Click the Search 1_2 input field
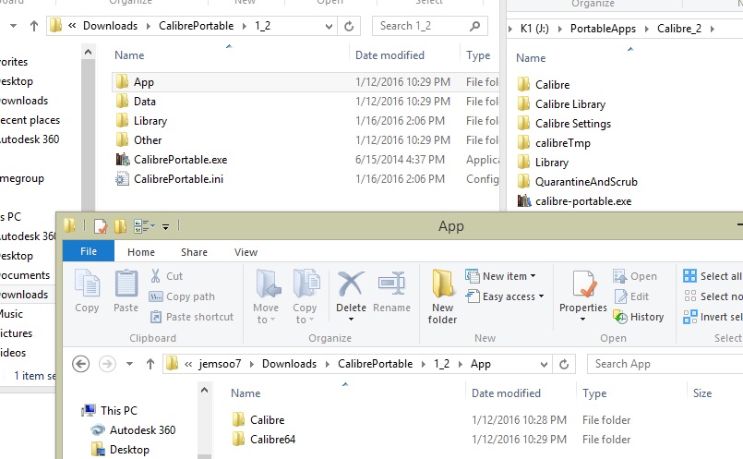This screenshot has width=743, height=459. pyautogui.click(x=429, y=26)
